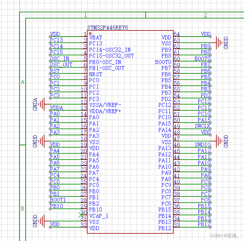Click the PB2 pin name inside the chip

(x=94, y=203)
